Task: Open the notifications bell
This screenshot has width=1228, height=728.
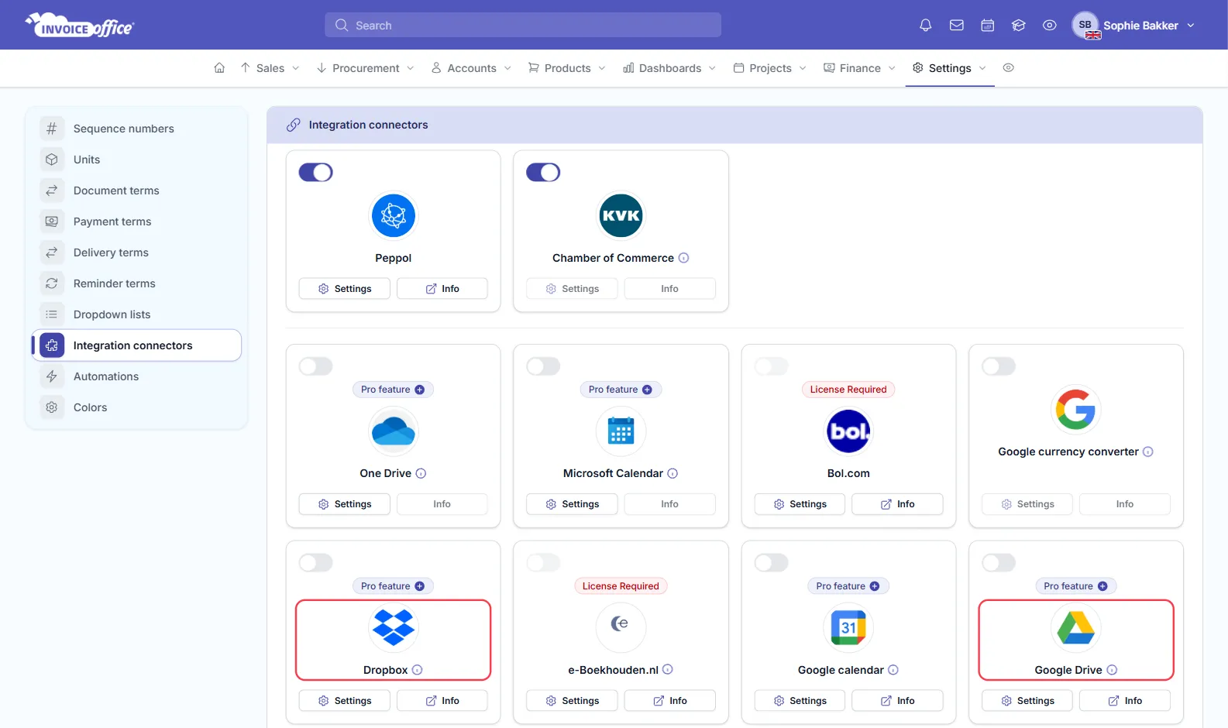Action: [x=925, y=26]
